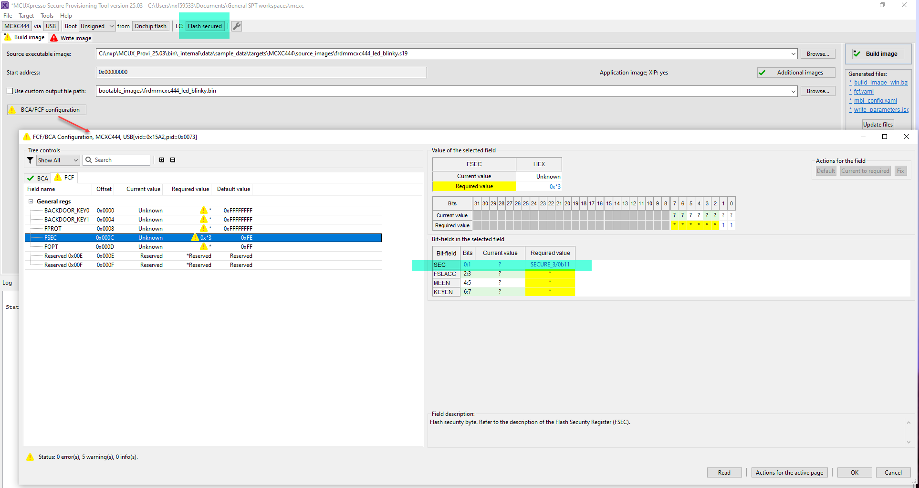Click warning icon in BACKDOOR_KEY1 row
The width and height of the screenshot is (919, 488).
click(204, 219)
